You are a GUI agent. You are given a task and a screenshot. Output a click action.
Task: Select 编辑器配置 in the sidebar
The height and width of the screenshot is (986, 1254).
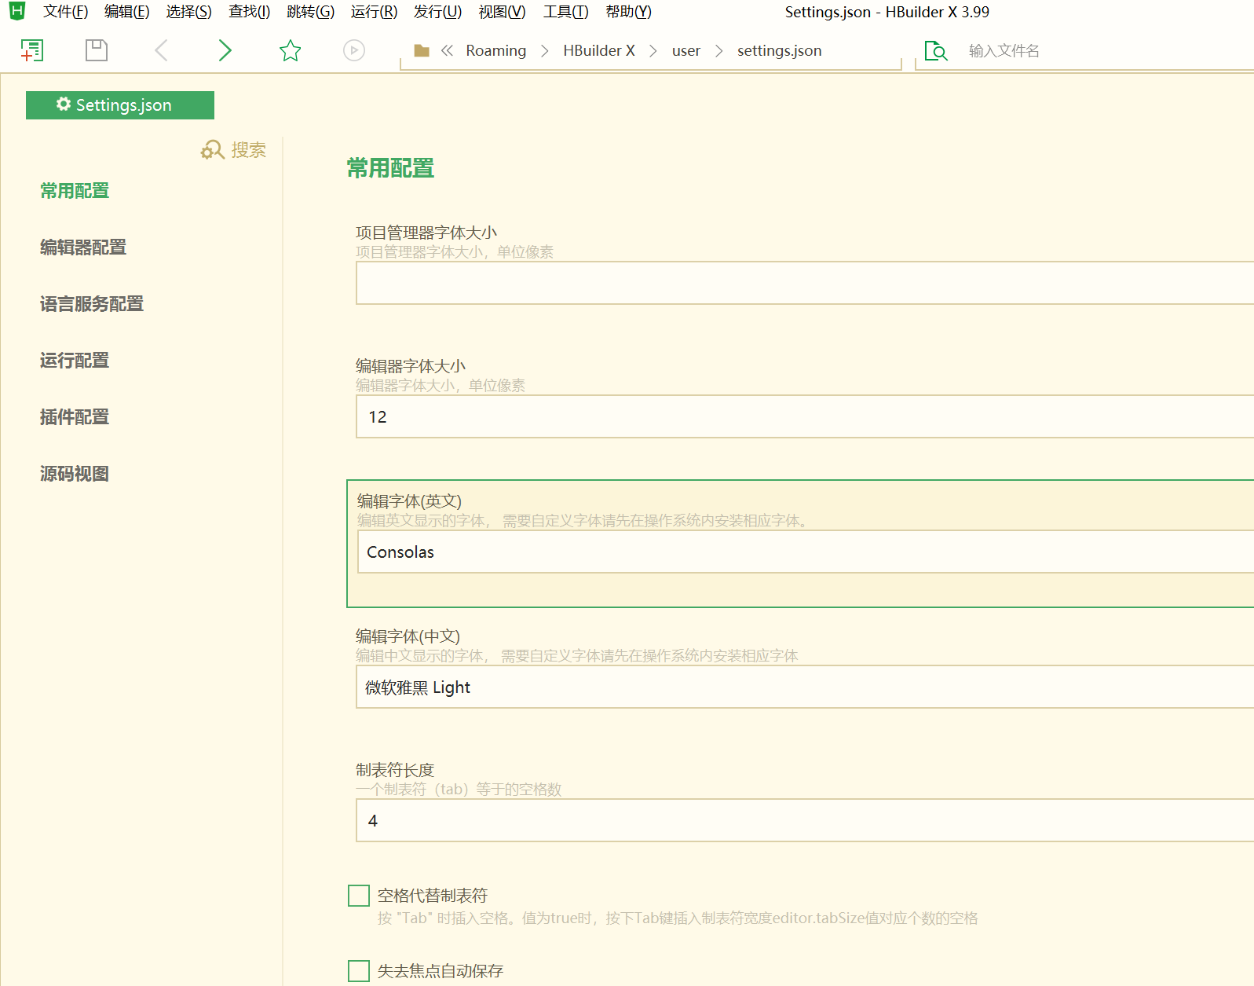pyautogui.click(x=83, y=247)
